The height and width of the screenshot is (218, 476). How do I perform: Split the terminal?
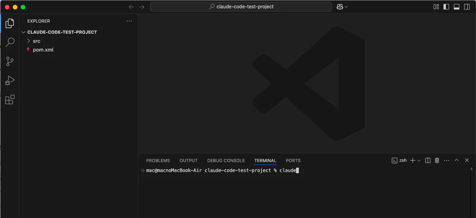coord(428,161)
